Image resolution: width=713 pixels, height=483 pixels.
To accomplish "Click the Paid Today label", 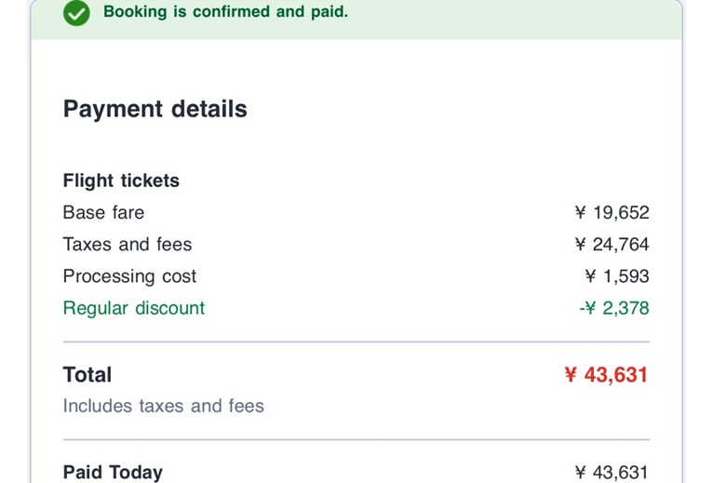I will [113, 473].
